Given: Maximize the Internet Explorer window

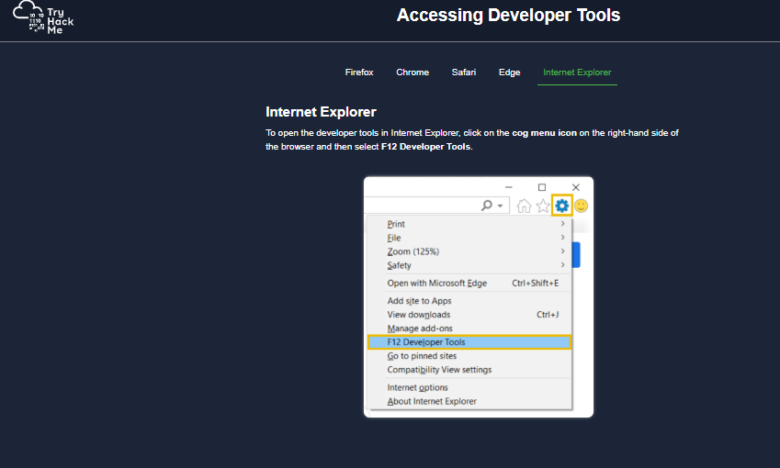Looking at the screenshot, I should (542, 187).
